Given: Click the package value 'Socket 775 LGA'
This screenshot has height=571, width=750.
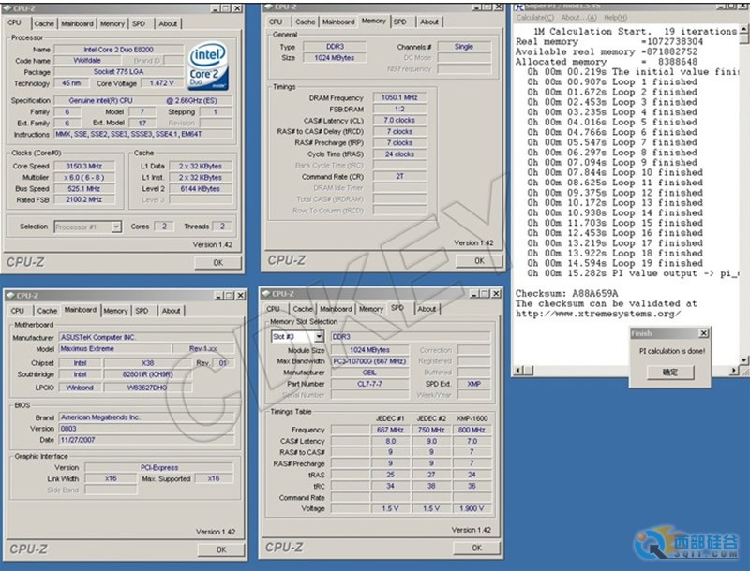Looking at the screenshot, I should point(119,72).
